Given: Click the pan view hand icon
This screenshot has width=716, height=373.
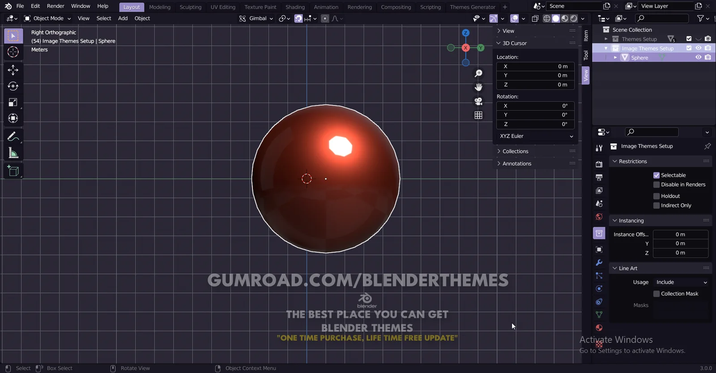Looking at the screenshot, I should 478,87.
